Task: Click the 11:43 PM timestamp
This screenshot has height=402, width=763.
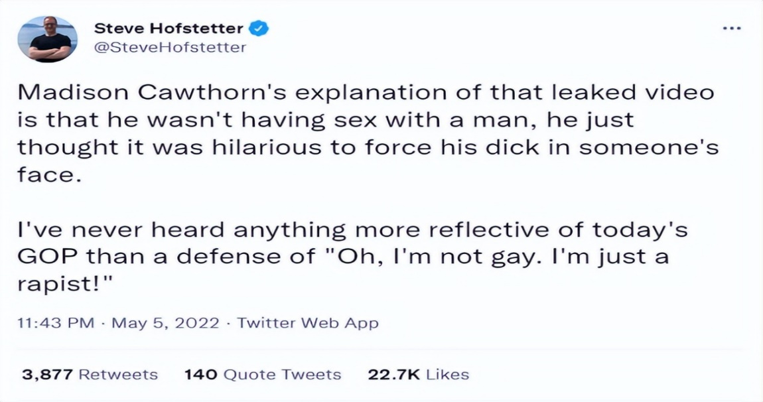Action: [55, 323]
